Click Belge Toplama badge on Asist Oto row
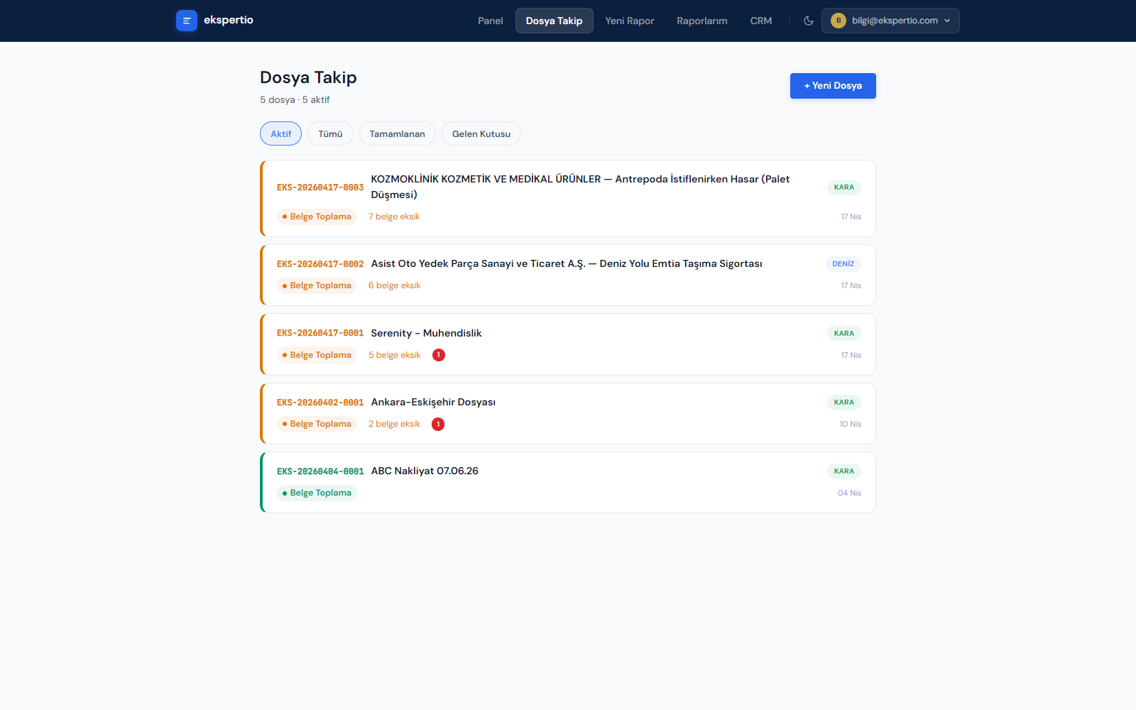Screen dimensions: 1136x710 click(x=317, y=285)
